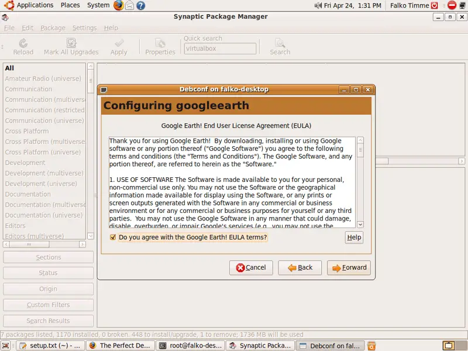This screenshot has height=351, width=468.
Task: Click the Search Results button
Action: (49, 321)
